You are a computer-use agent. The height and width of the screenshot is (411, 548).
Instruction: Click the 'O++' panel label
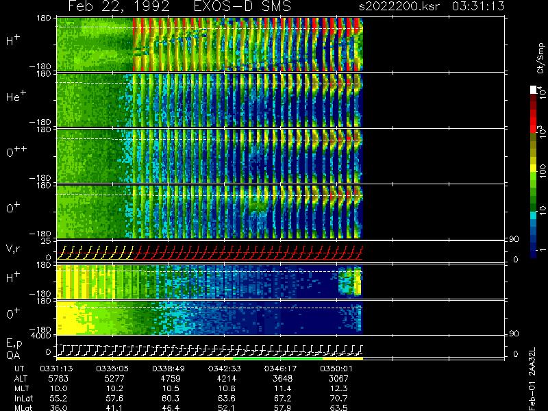click(16, 151)
